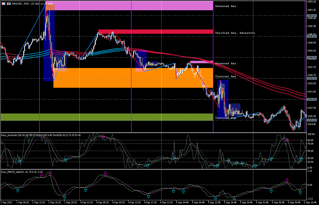Select the 'Verified Res, Retests=1' label

click(235, 33)
